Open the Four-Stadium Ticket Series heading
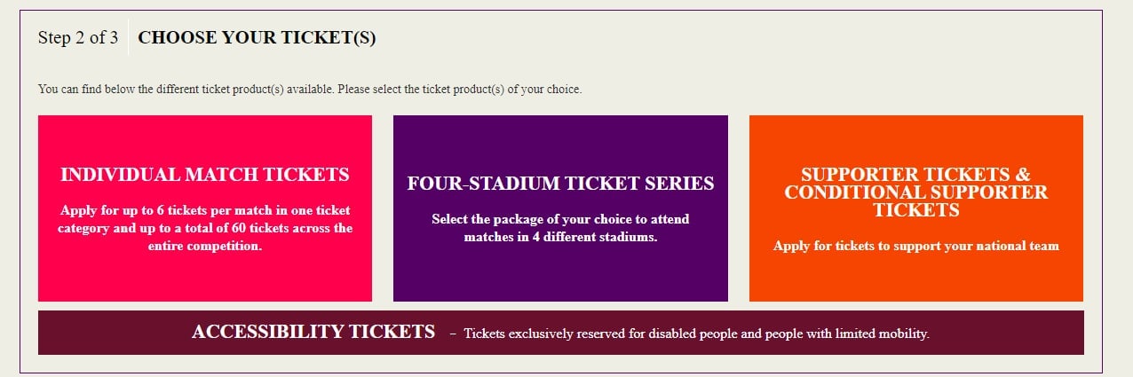This screenshot has width=1133, height=377. coord(560,184)
